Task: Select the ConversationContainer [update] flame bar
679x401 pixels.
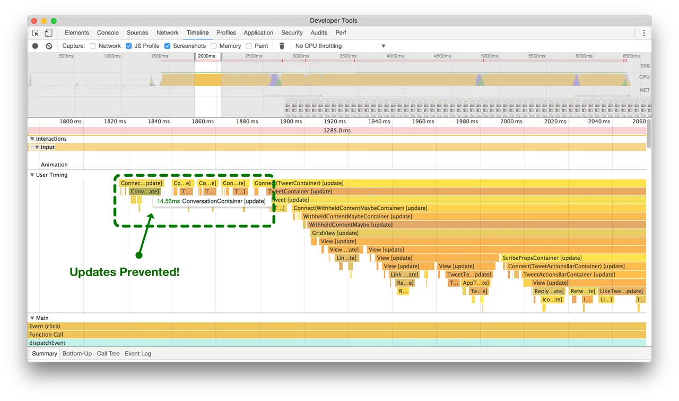Action: pyautogui.click(x=144, y=191)
